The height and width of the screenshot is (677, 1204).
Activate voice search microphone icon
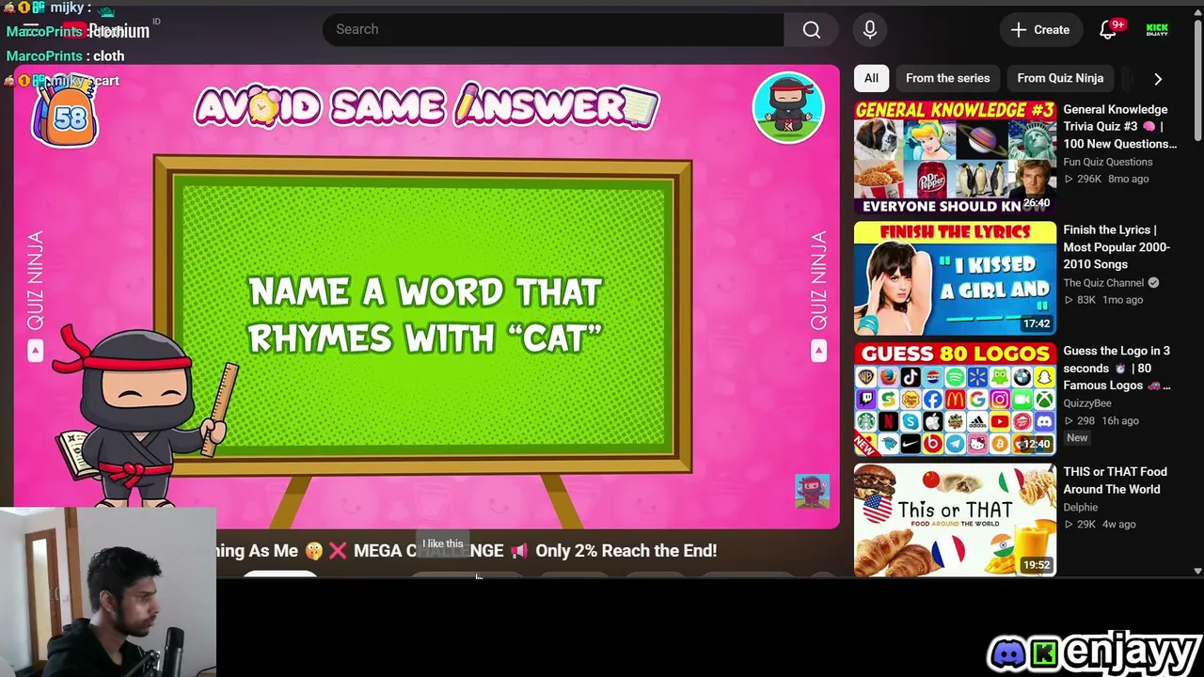870,29
